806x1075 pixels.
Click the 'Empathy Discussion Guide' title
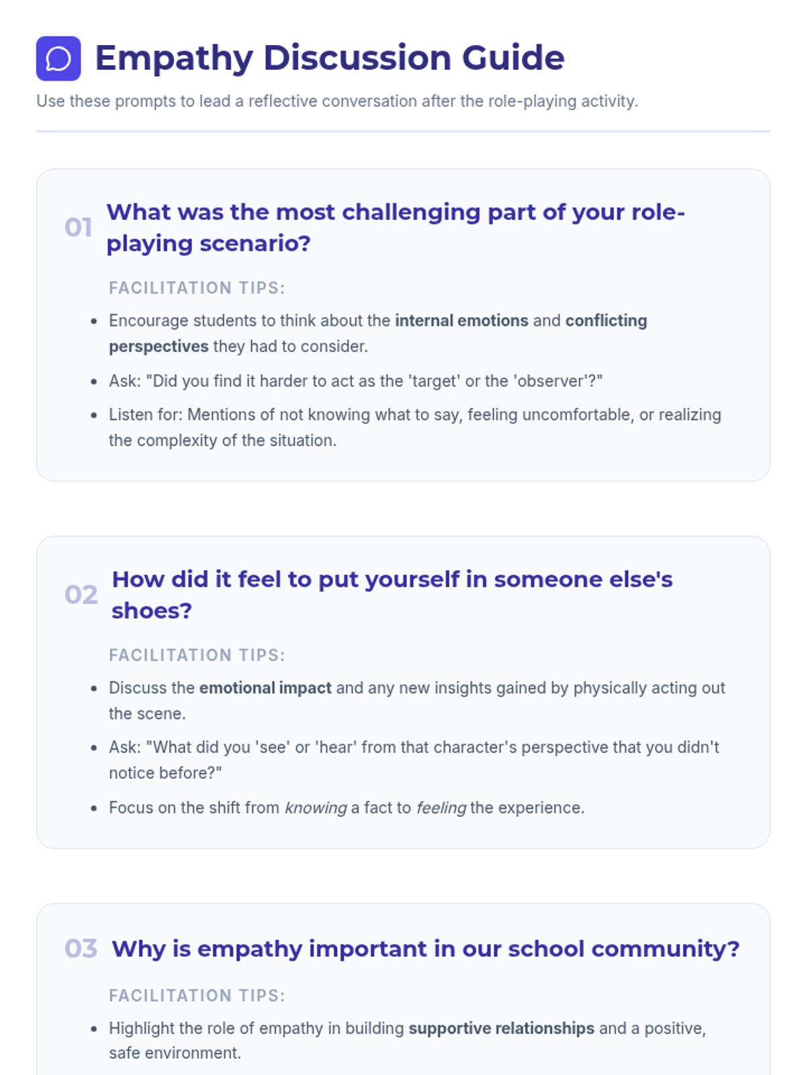click(x=329, y=58)
